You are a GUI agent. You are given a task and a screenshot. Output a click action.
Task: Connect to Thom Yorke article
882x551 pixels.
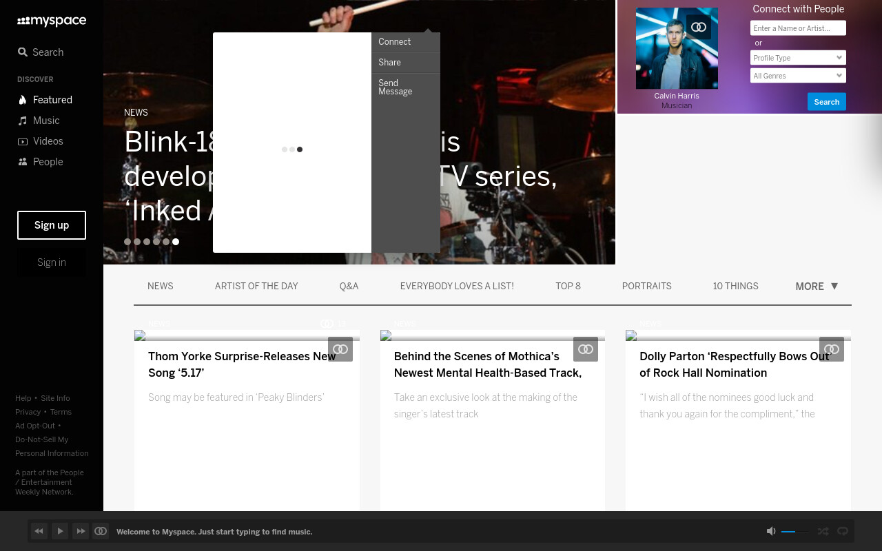click(x=340, y=349)
